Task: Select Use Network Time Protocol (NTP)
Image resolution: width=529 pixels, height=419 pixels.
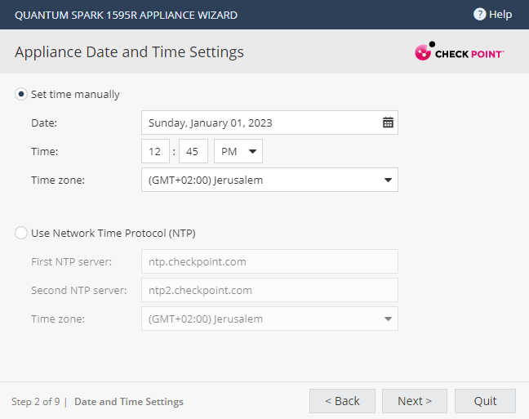Action: 21,233
